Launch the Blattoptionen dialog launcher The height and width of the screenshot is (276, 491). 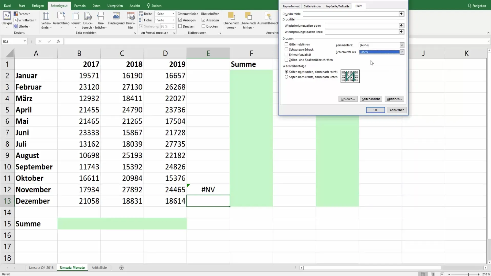coord(220,33)
